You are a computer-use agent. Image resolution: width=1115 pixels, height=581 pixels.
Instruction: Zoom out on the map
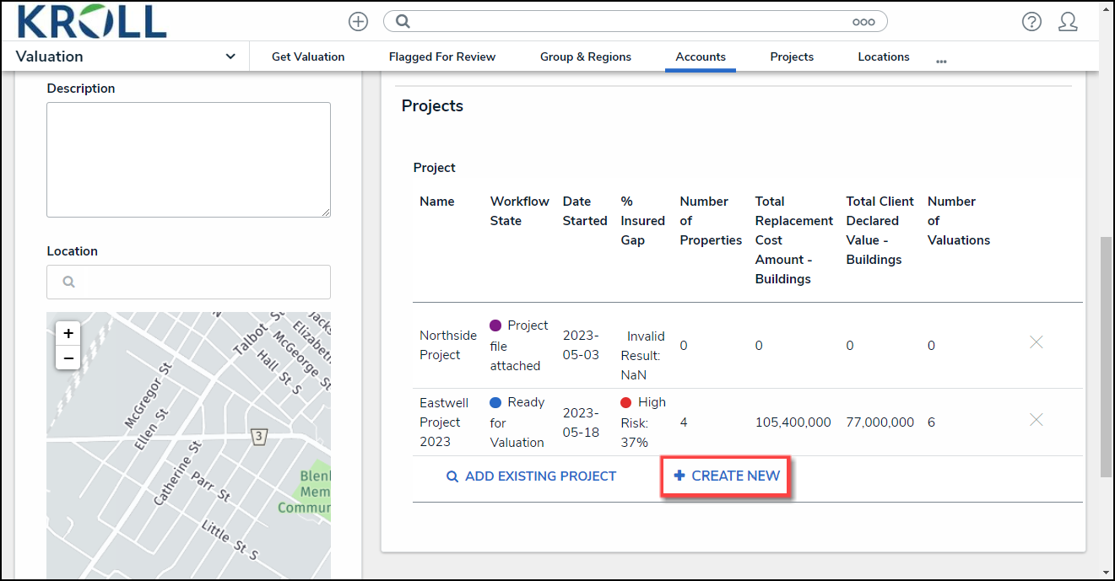(x=68, y=358)
